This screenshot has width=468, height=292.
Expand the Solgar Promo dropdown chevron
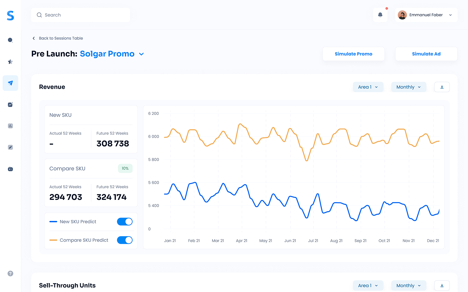141,54
